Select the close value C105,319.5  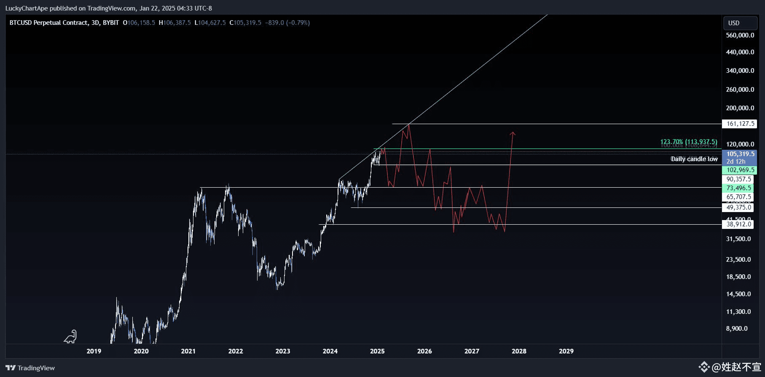(245, 23)
